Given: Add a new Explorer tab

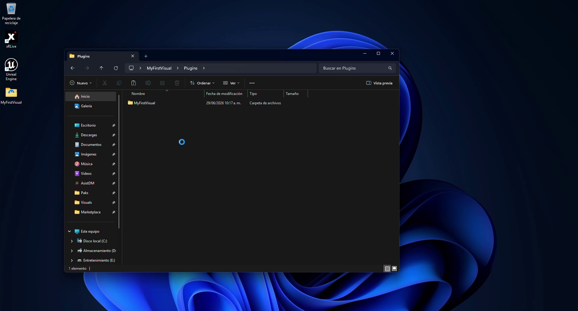Looking at the screenshot, I should pyautogui.click(x=146, y=56).
